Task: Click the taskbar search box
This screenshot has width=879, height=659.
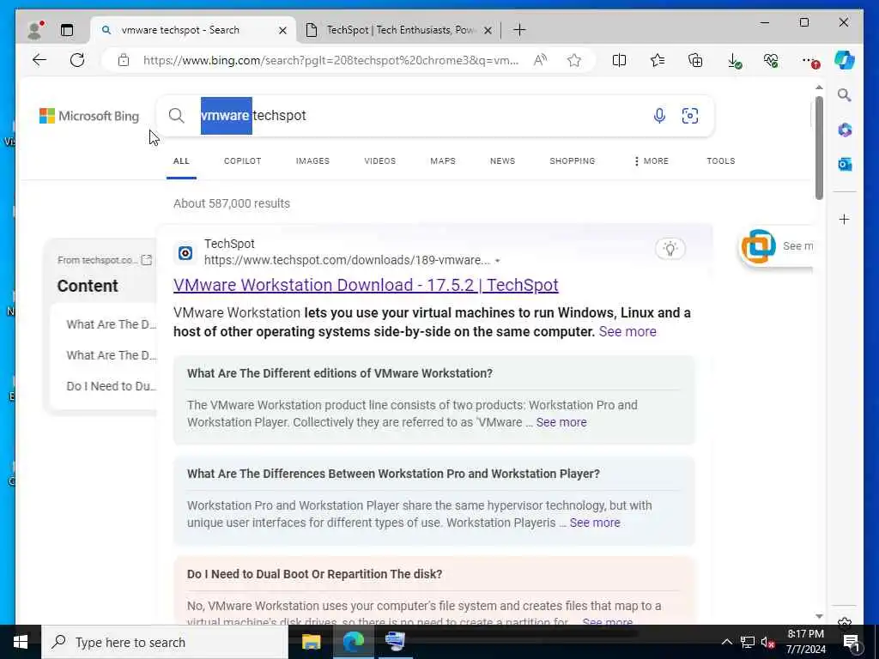Action: tap(165, 642)
